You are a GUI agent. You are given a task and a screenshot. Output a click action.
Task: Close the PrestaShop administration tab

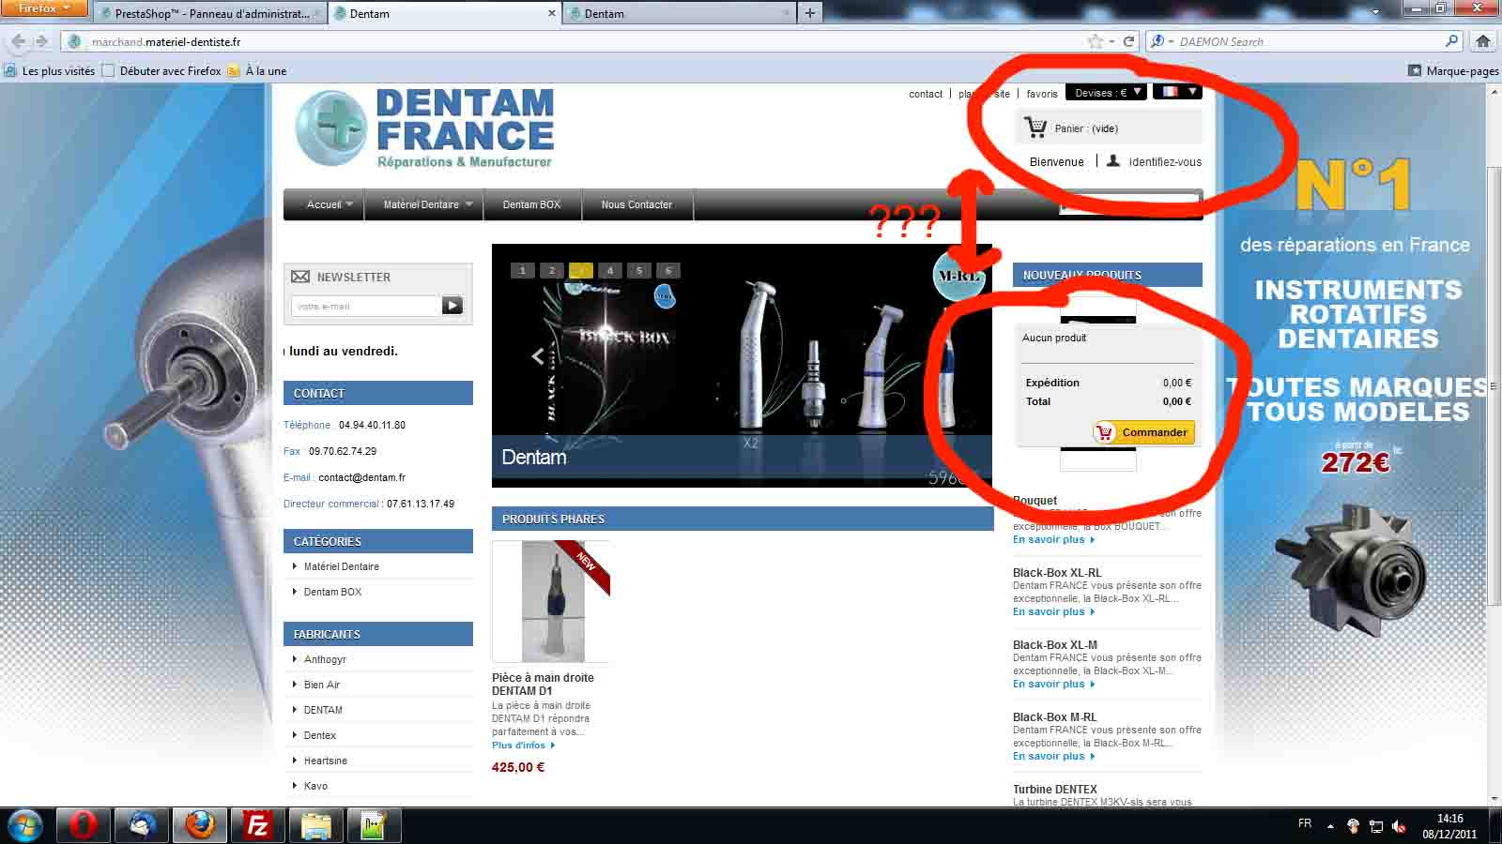[316, 14]
